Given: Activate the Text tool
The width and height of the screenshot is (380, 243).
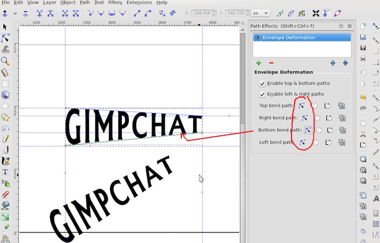Looking at the screenshot, I should [x=5, y=172].
